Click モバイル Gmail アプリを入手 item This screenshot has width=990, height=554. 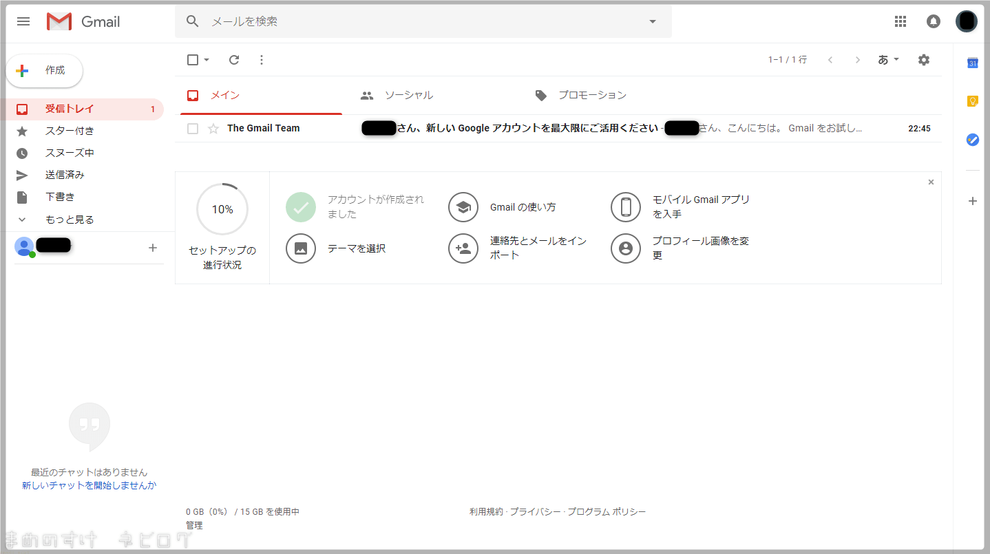pyautogui.click(x=701, y=206)
